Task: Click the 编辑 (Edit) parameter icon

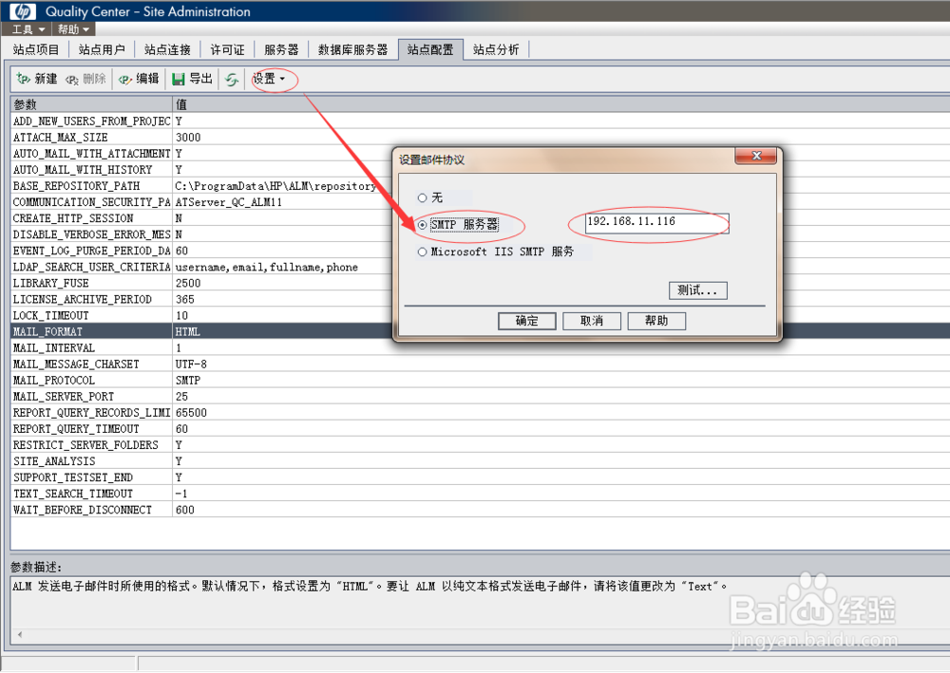Action: pos(125,80)
